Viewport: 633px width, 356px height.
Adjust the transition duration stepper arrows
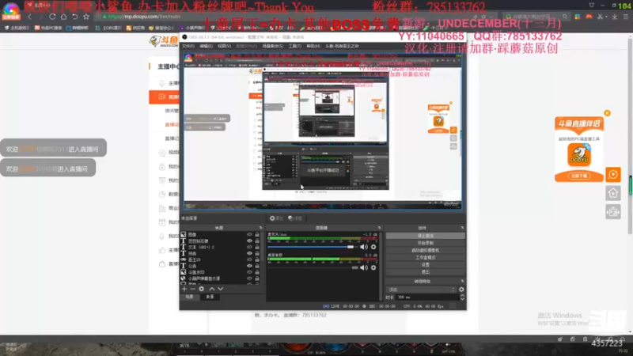point(462,297)
